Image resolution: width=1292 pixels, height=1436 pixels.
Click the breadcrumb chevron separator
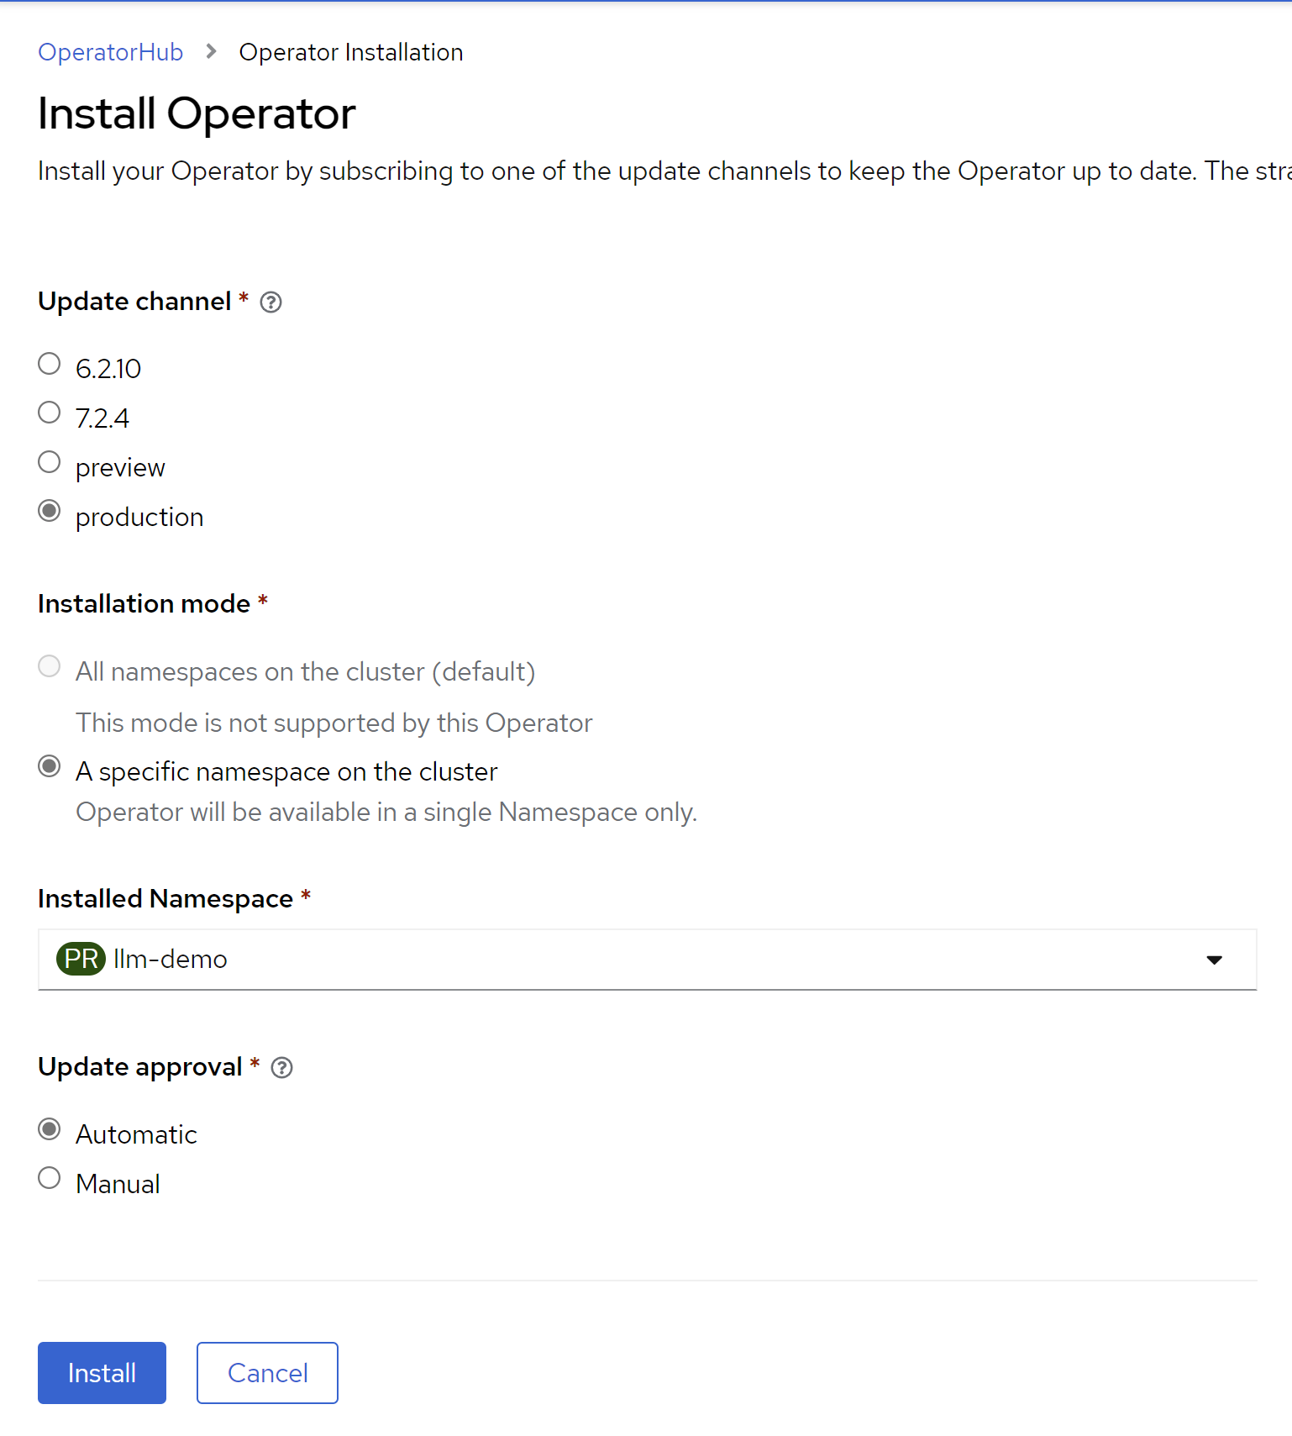[x=212, y=52]
